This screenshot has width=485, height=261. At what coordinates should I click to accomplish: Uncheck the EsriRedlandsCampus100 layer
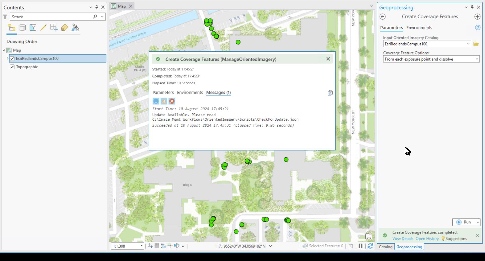click(x=12, y=58)
